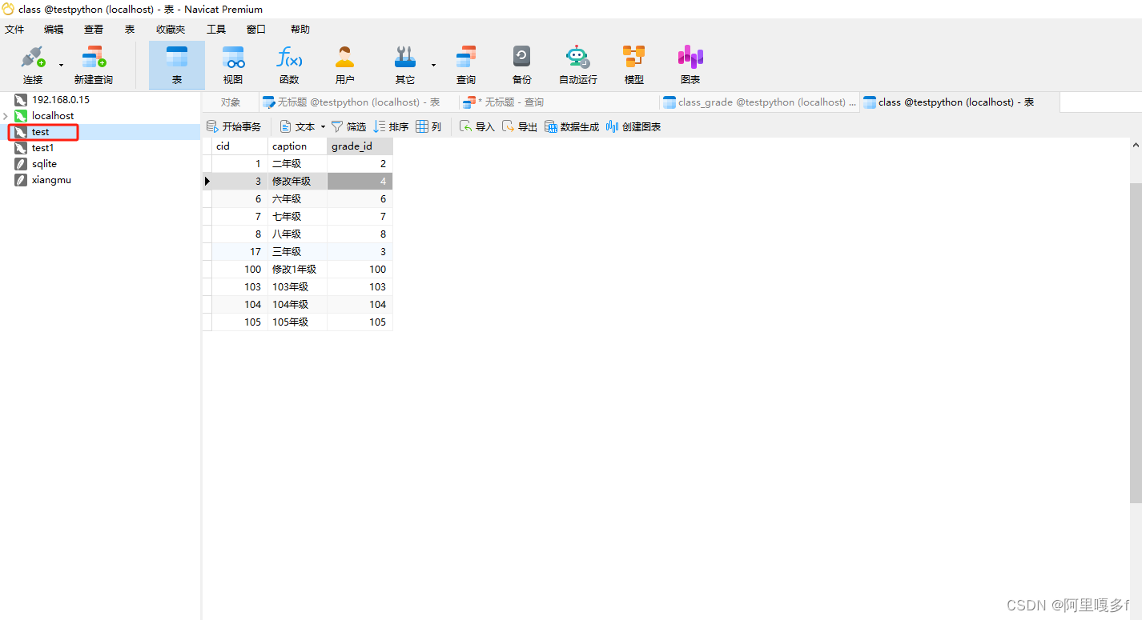Open the 用户 (Users) manager
1142x620 pixels.
click(344, 64)
